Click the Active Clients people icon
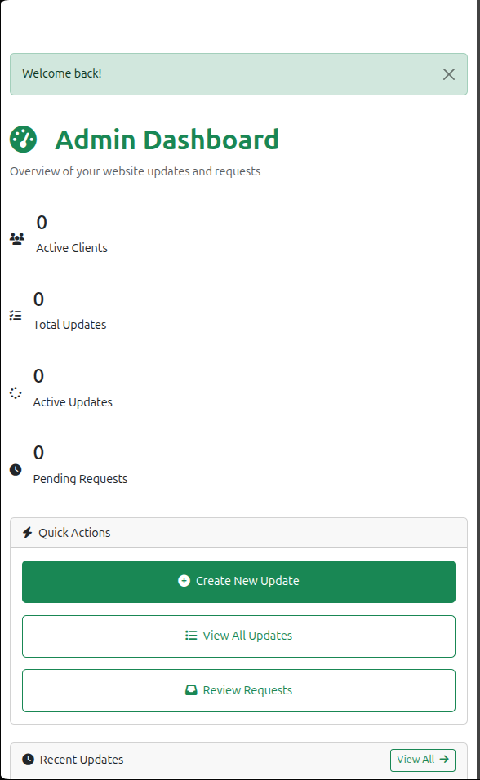Screen dimensions: 480x780 (16, 238)
